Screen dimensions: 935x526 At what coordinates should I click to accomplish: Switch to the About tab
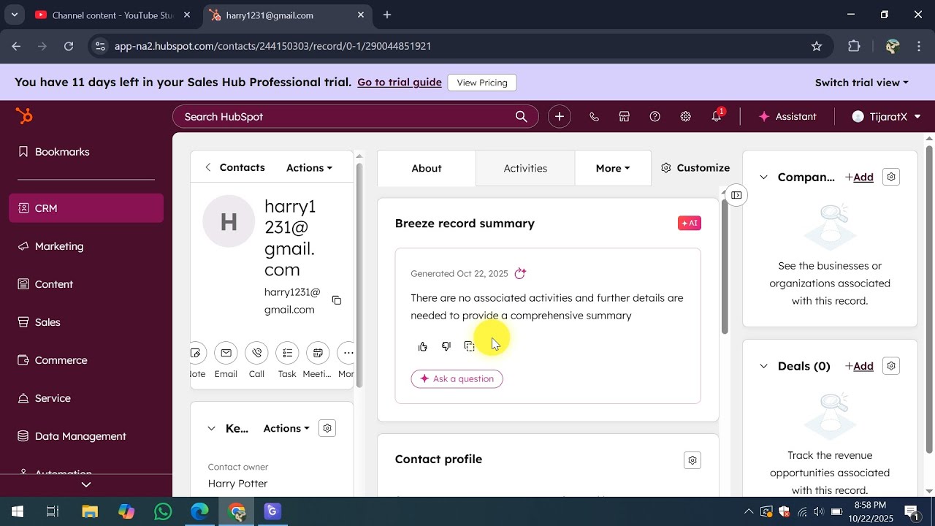(427, 168)
